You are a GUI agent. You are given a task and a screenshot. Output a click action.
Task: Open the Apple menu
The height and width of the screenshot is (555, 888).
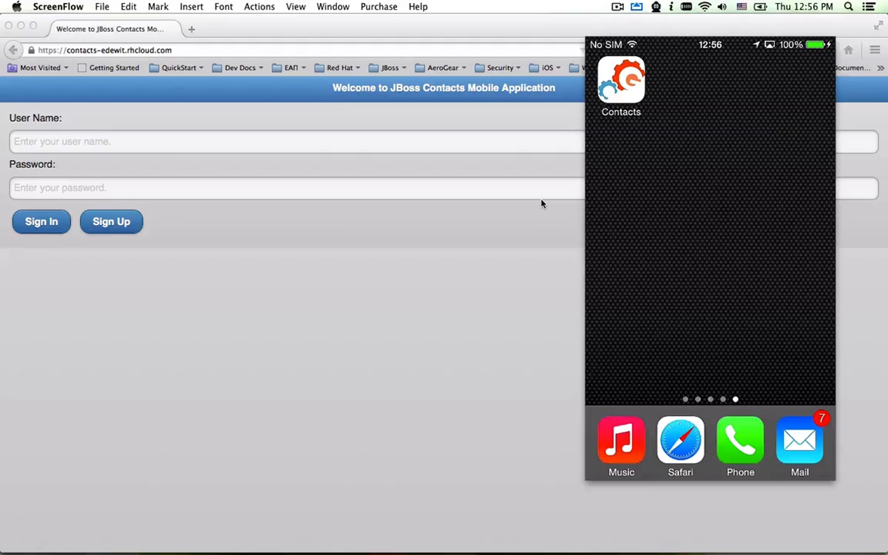coord(17,7)
